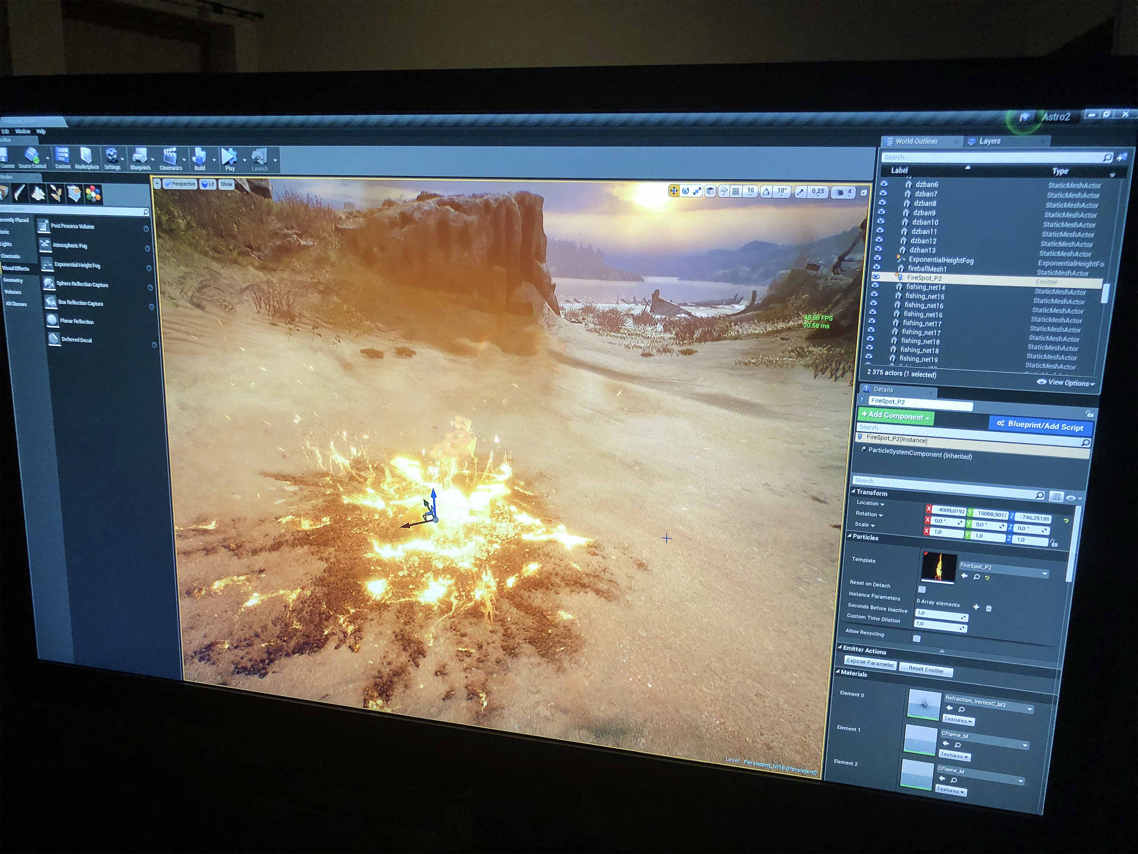Select the colored-spheres mode icon
Image resolution: width=1138 pixels, height=854 pixels.
(93, 194)
